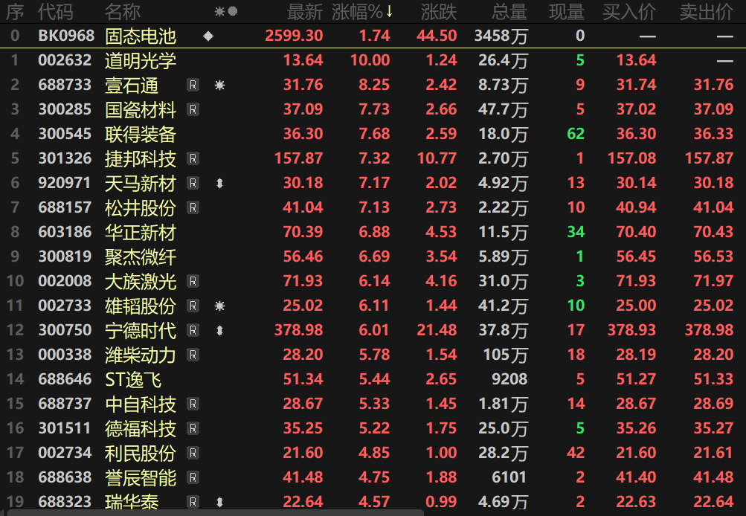The image size is (746, 516).
Task: Click the 序 column header
Action: [15, 12]
